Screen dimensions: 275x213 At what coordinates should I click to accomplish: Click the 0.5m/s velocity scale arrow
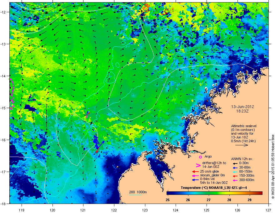[242, 145]
